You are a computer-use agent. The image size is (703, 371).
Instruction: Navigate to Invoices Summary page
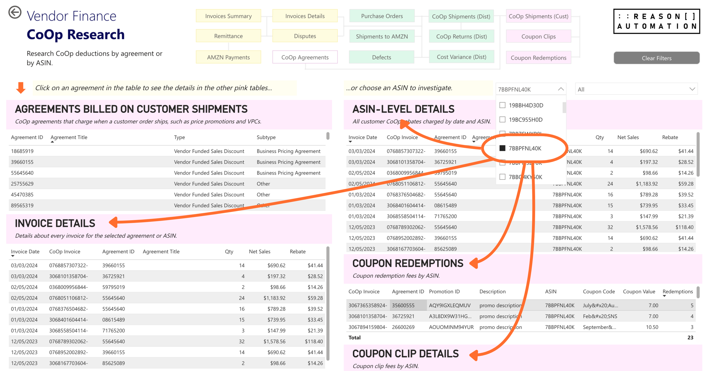[228, 16]
